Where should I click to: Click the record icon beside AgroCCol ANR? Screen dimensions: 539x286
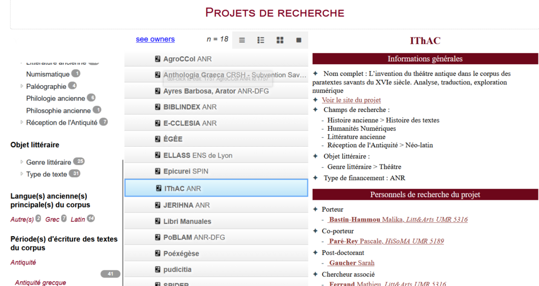pyautogui.click(x=157, y=59)
